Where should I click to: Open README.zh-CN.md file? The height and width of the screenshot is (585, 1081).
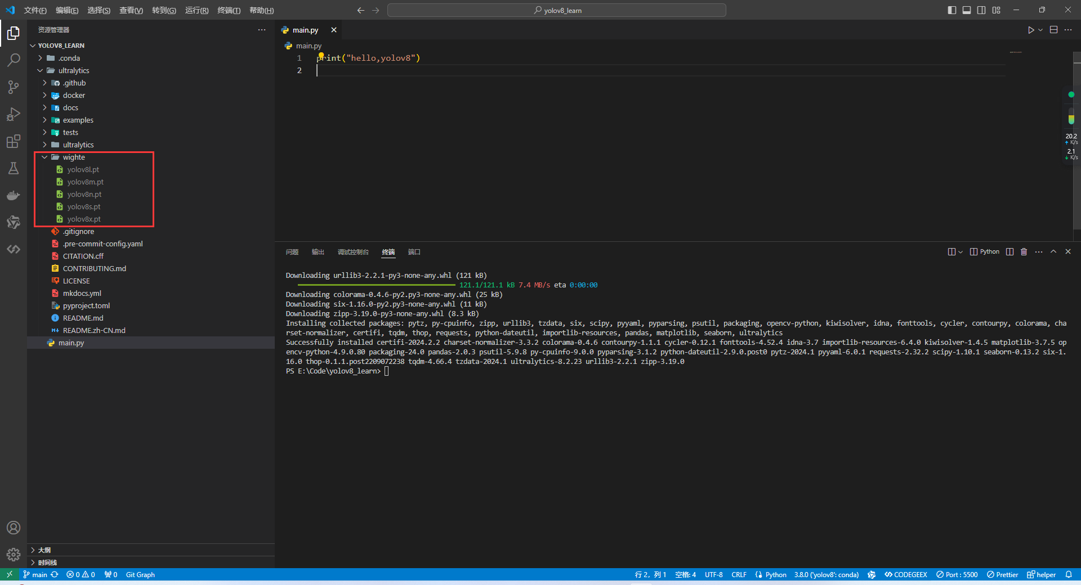[x=151, y=330]
